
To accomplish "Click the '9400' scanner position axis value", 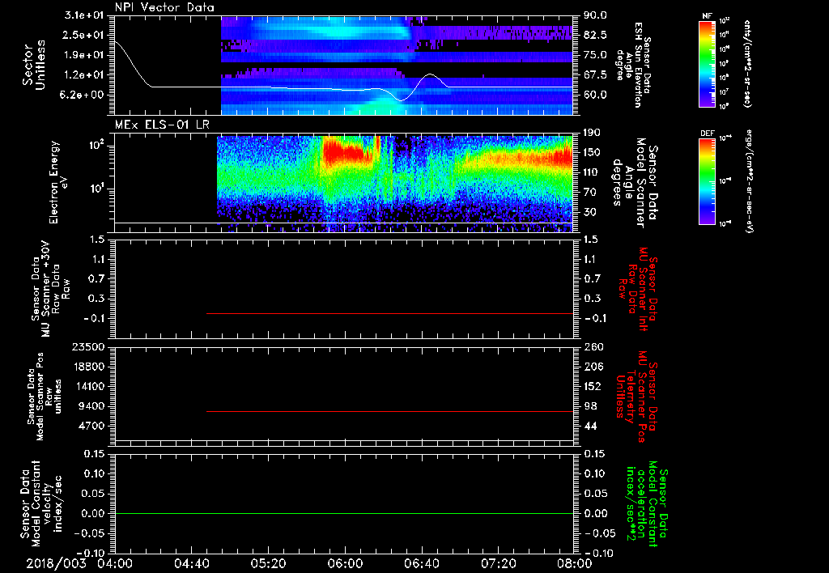I will coord(92,406).
